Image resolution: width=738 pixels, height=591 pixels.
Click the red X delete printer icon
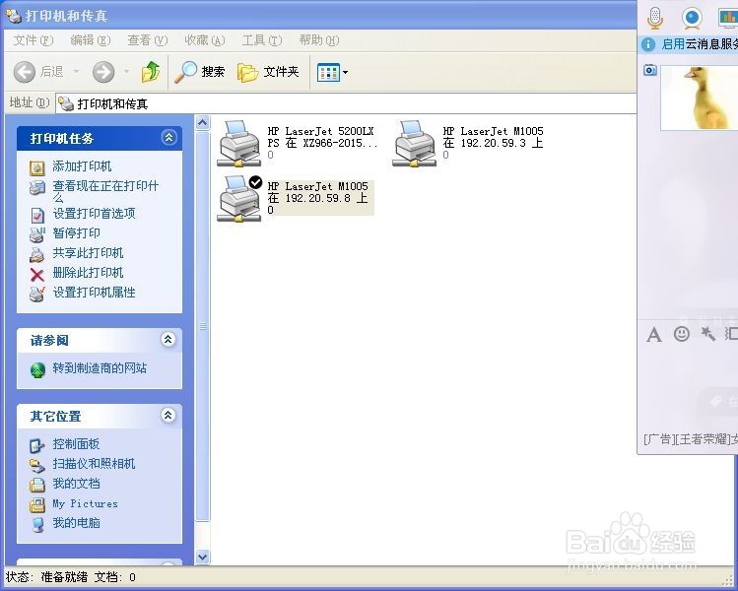pyautogui.click(x=37, y=275)
